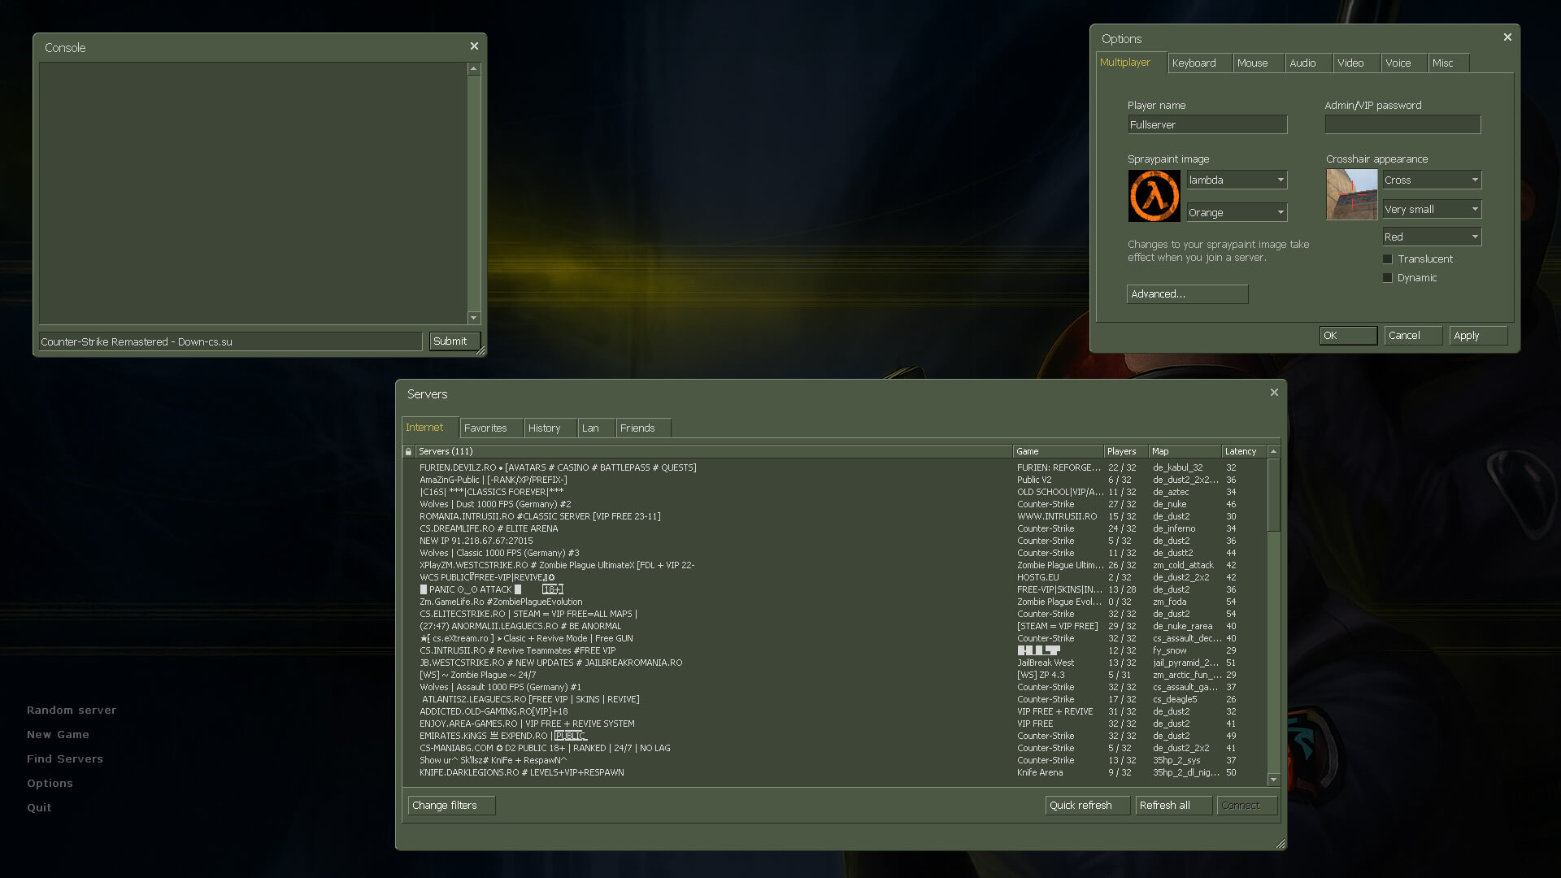Open the Favorites servers tab
1561x878 pixels.
491,428
